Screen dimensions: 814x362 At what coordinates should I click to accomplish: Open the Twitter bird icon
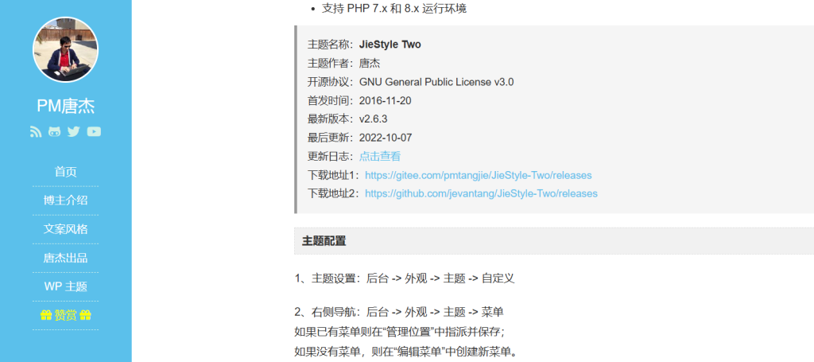pyautogui.click(x=73, y=132)
